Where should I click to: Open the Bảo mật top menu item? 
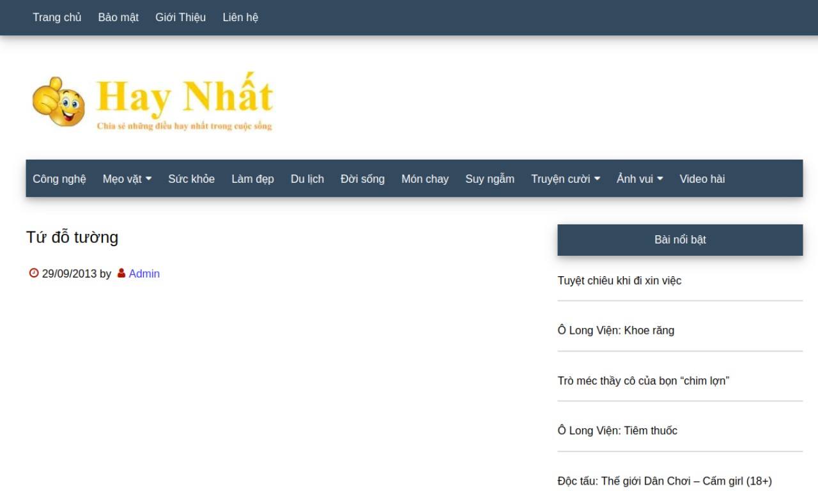[x=118, y=17]
